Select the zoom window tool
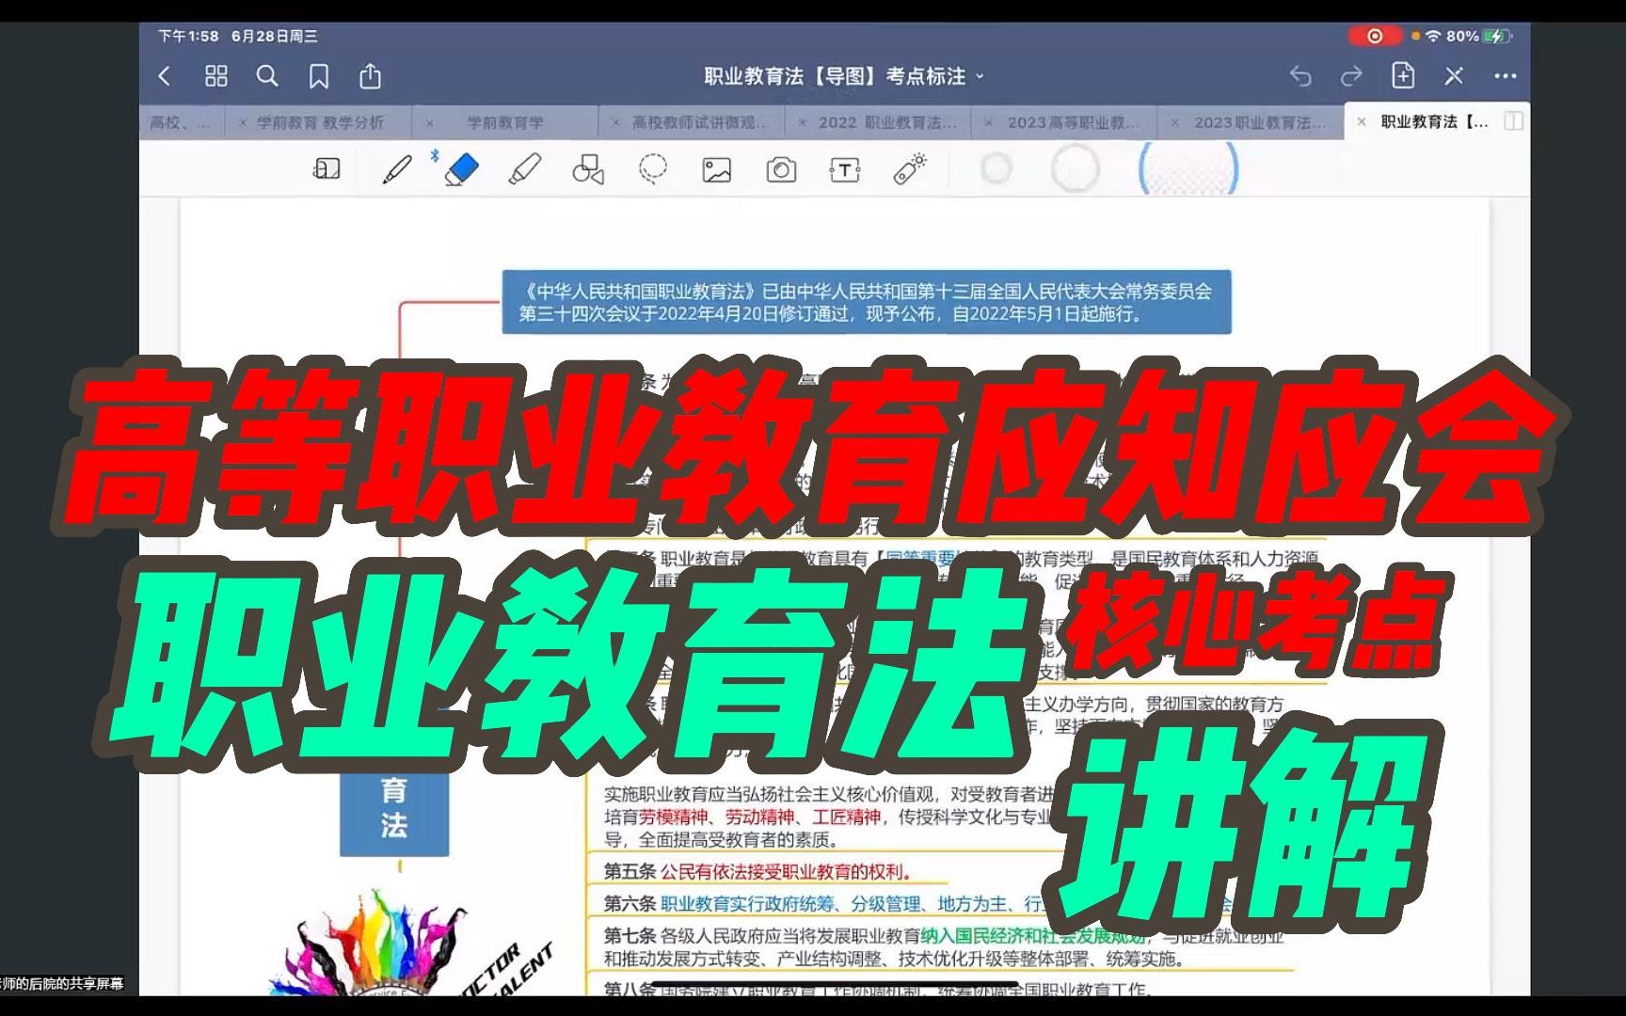Viewport: 1626px width, 1016px height. coord(327,169)
